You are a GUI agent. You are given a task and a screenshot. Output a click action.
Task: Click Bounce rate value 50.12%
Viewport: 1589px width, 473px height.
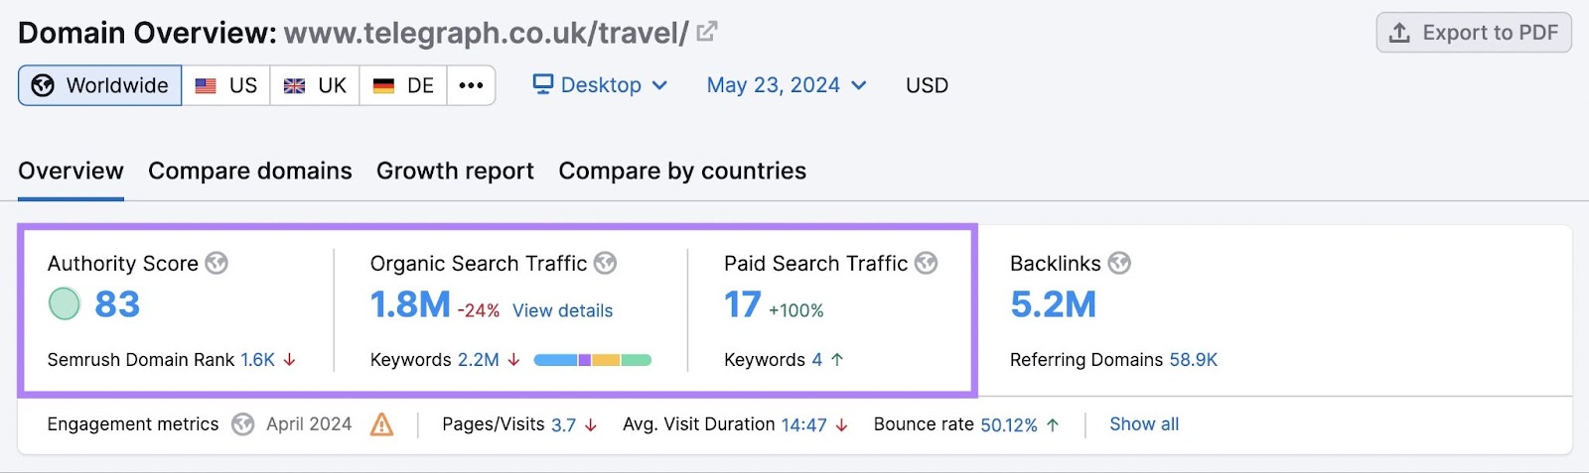(1008, 424)
